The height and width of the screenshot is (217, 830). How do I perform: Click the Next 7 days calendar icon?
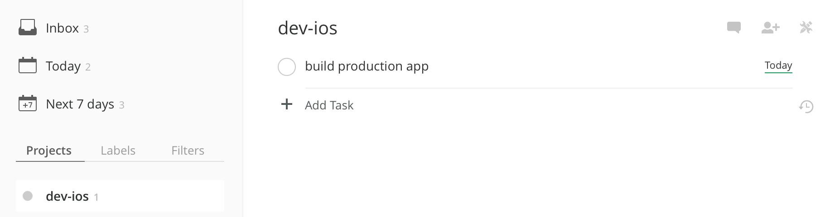coord(28,104)
